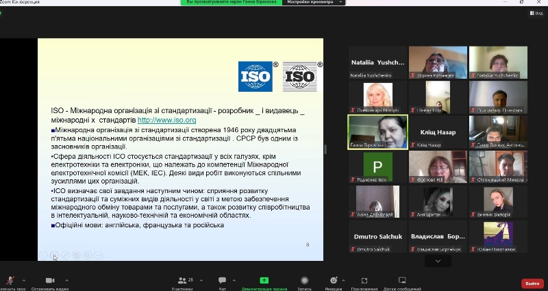Screen dimensions: 548x291
Task: Expand the participants options arrow
Action: tap(199, 280)
